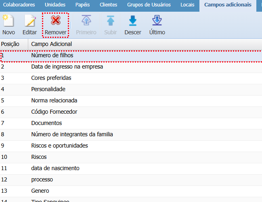
Task: Open the Locais tab
Action: (188, 5)
